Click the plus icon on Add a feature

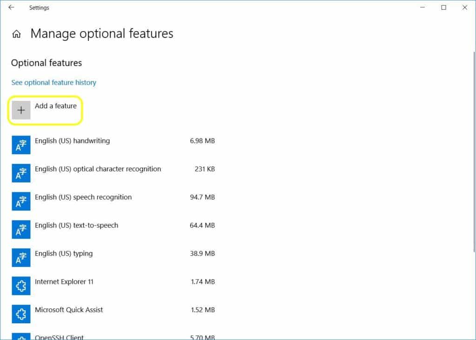coord(21,110)
